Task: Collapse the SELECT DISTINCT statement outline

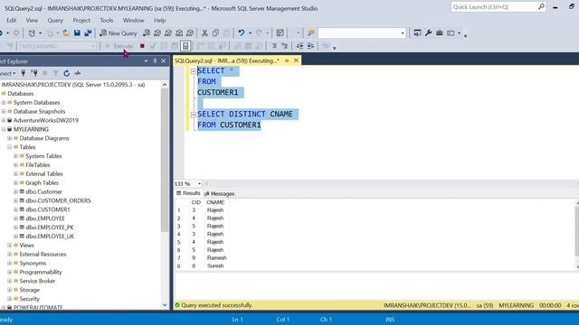Action: click(193, 115)
